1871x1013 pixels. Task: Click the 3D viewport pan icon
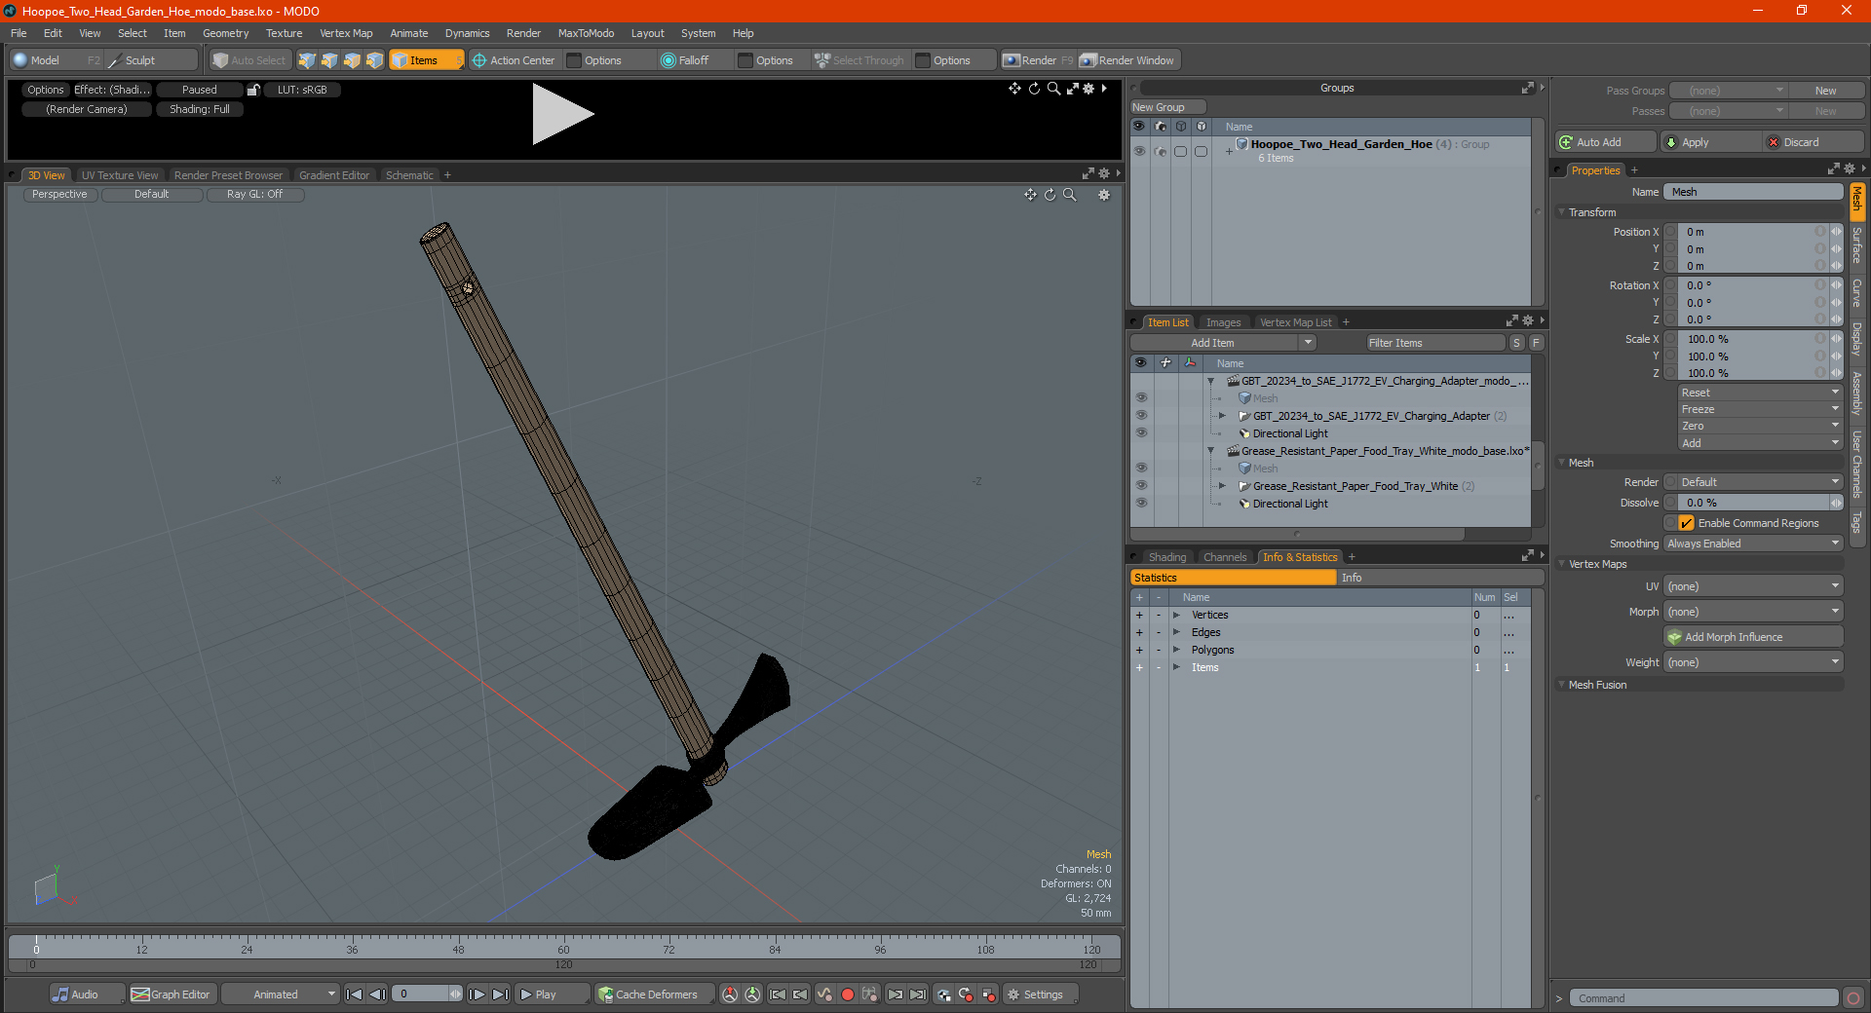[1030, 195]
